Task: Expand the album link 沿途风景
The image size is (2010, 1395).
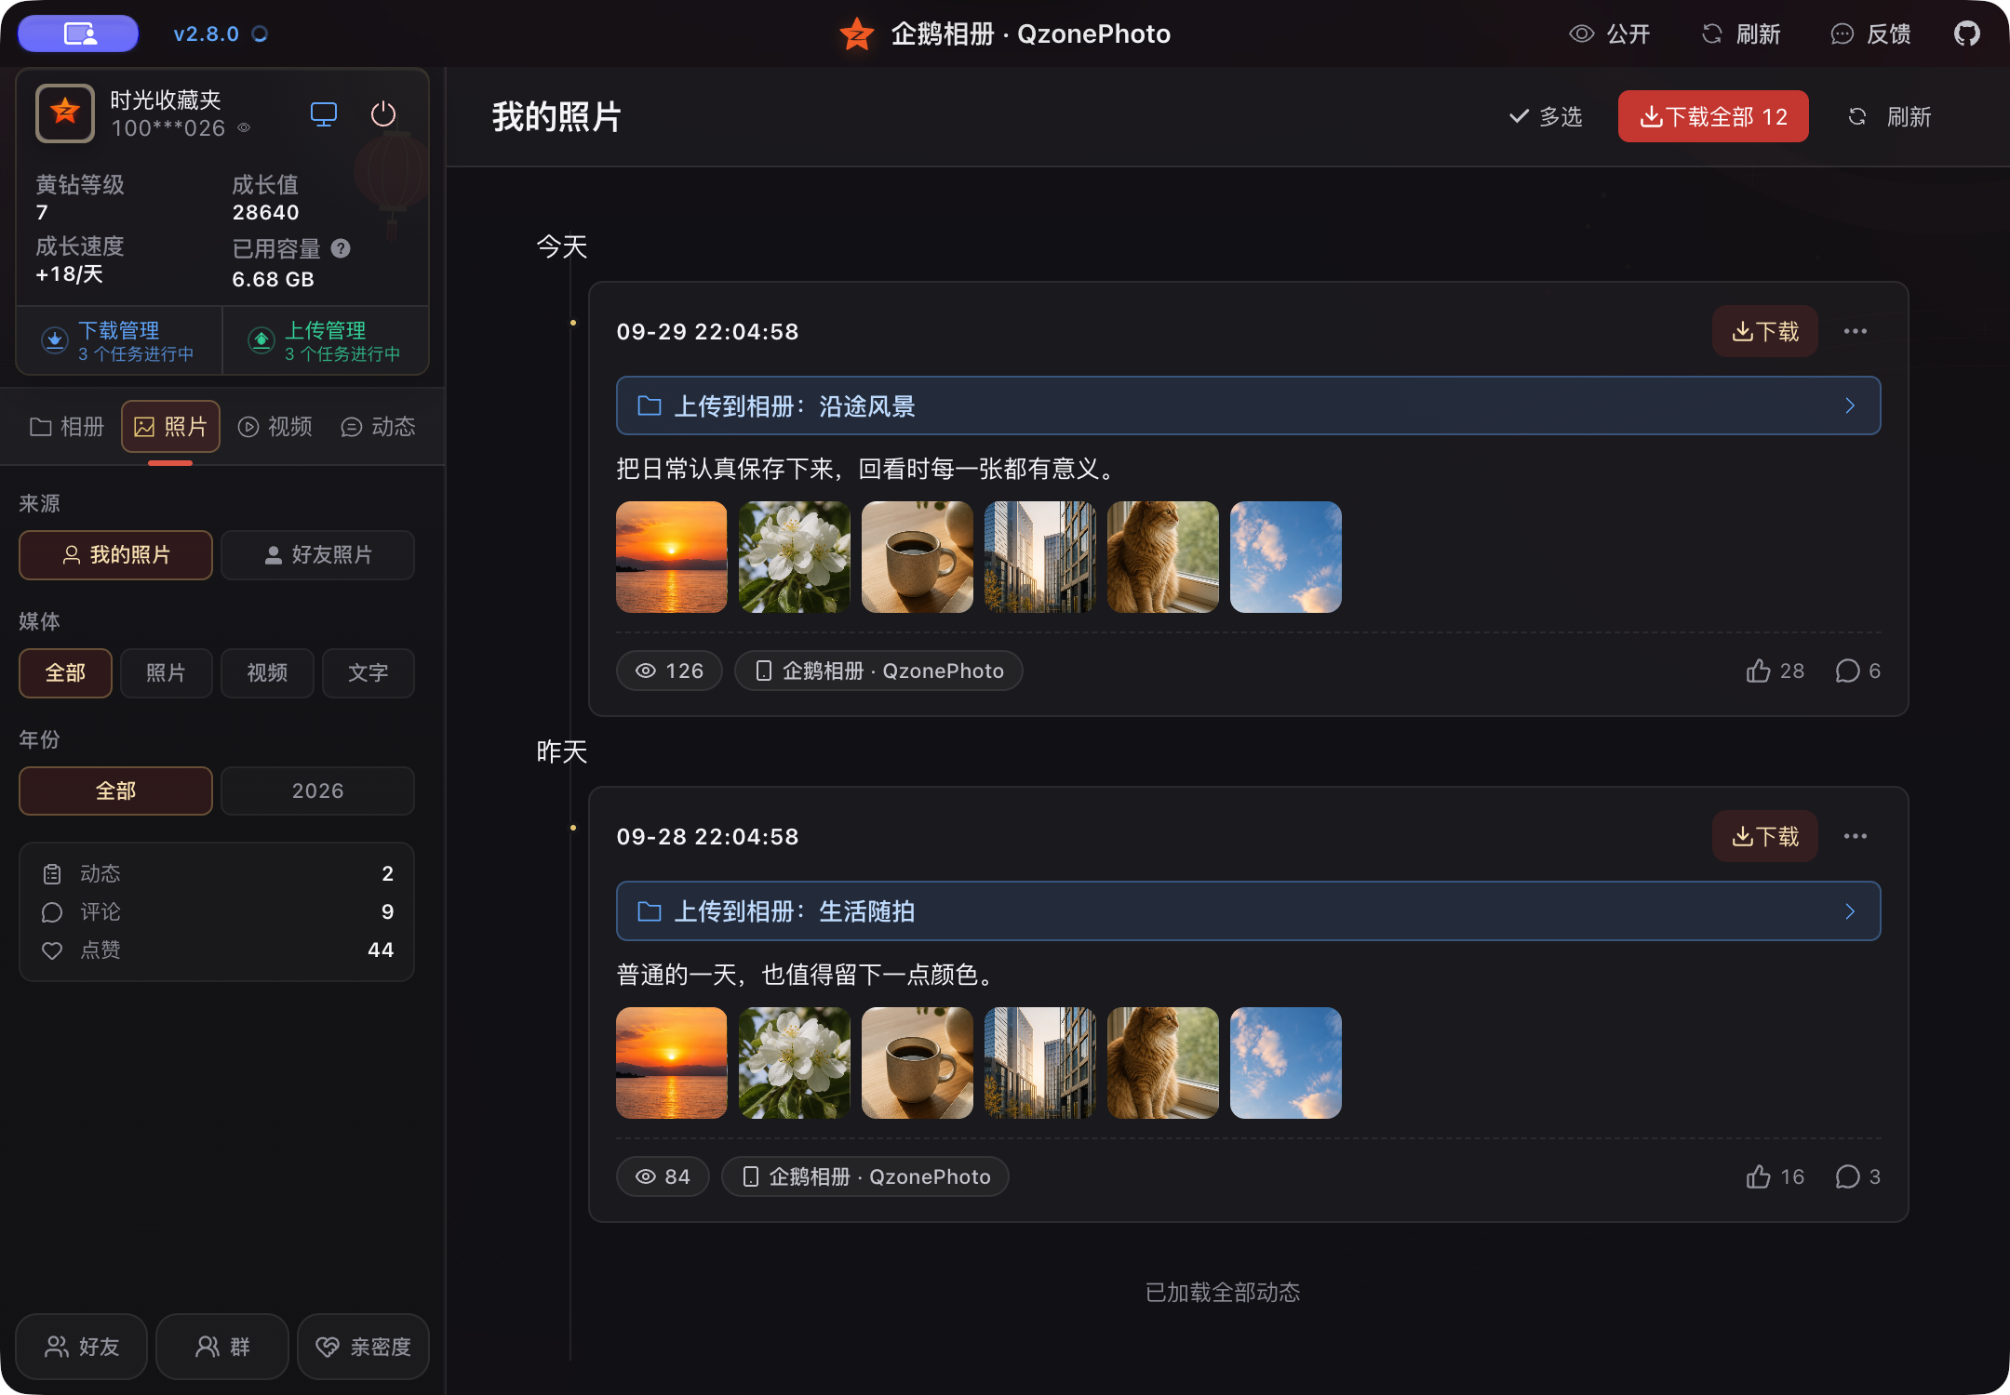Action: pos(1249,405)
